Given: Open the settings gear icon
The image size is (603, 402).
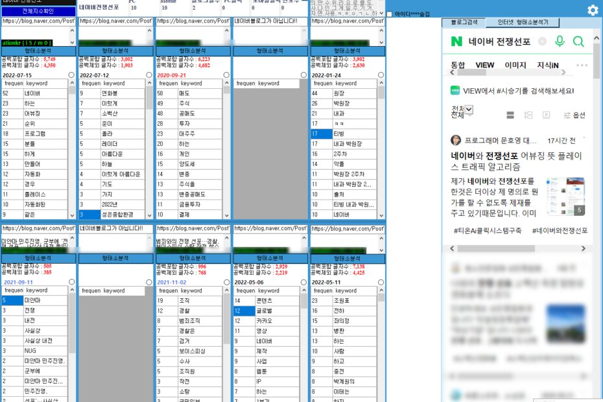Looking at the screenshot, I should pos(593,10).
